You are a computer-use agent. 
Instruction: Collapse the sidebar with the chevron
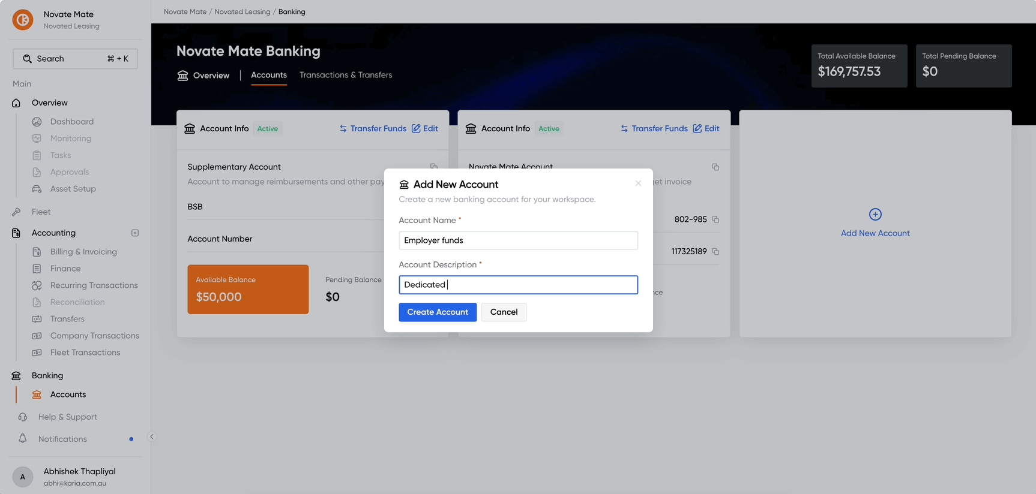[x=152, y=436]
